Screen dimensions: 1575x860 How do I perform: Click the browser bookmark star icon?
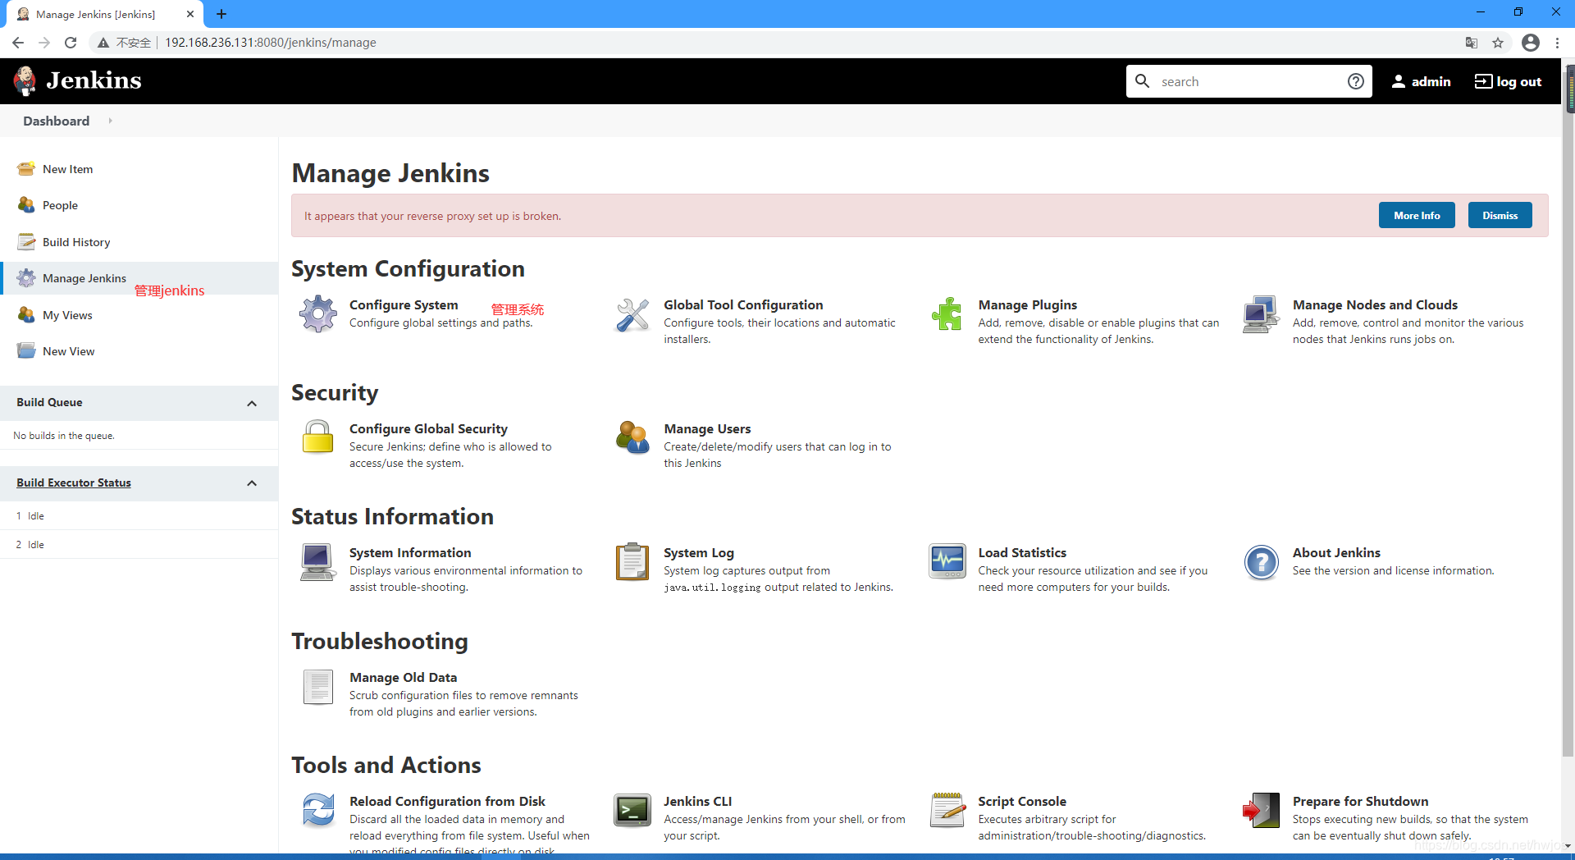pyautogui.click(x=1498, y=43)
